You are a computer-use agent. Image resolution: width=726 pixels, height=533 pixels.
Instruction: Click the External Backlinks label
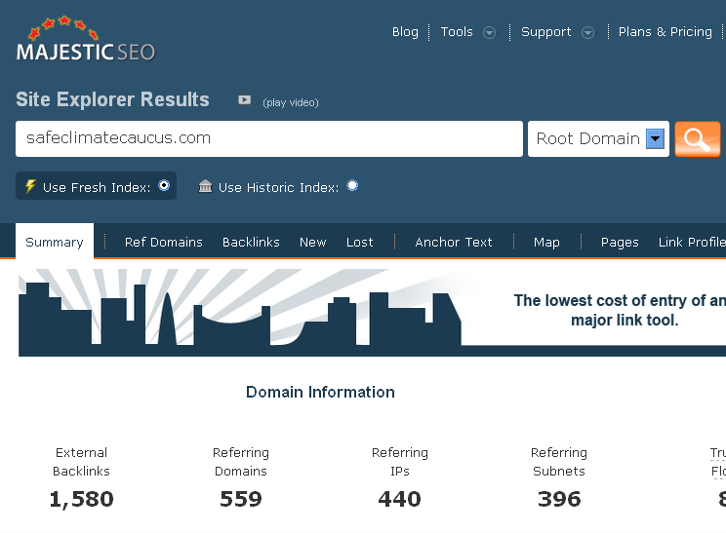82,461
